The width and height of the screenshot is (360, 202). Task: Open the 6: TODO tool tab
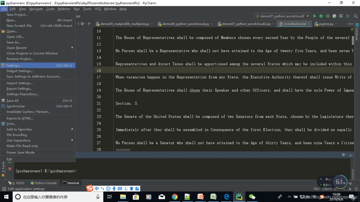tap(16, 183)
